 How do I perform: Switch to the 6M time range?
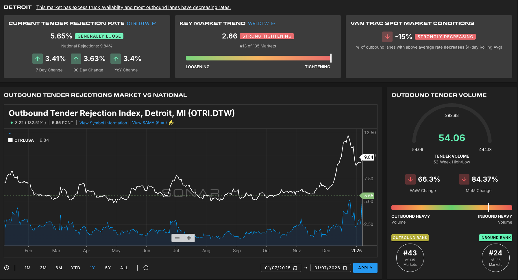59,268
